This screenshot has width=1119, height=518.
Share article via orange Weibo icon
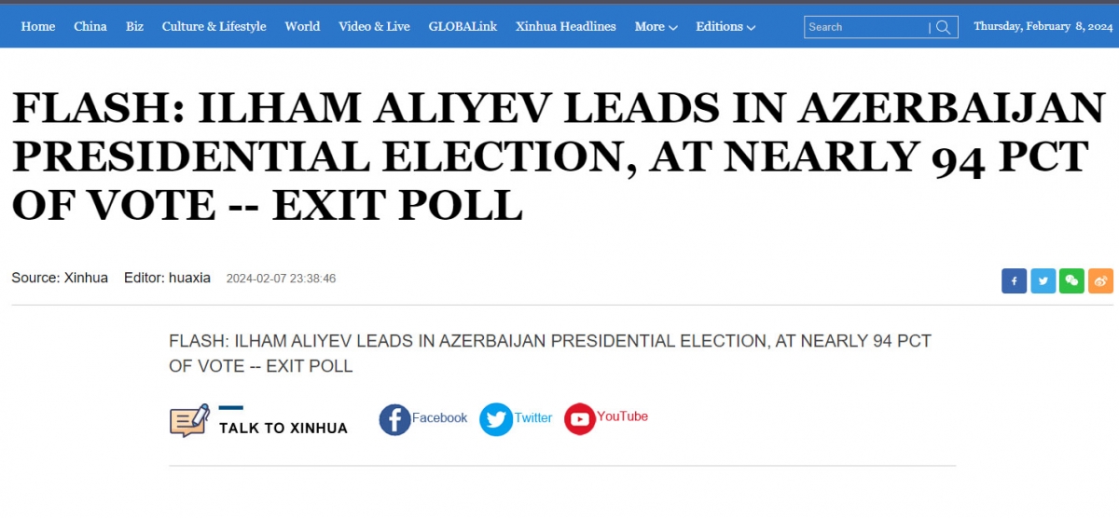(x=1100, y=280)
